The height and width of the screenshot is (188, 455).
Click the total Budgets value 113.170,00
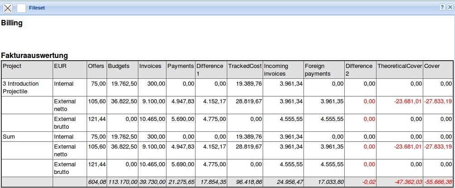(122, 182)
